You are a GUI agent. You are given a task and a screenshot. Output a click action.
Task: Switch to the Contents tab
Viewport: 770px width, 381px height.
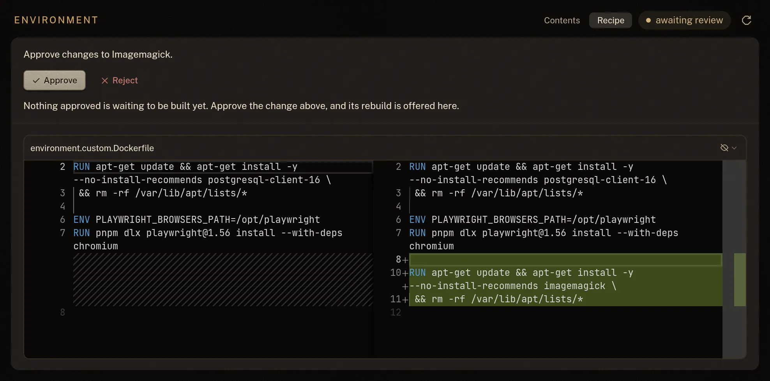pos(562,20)
